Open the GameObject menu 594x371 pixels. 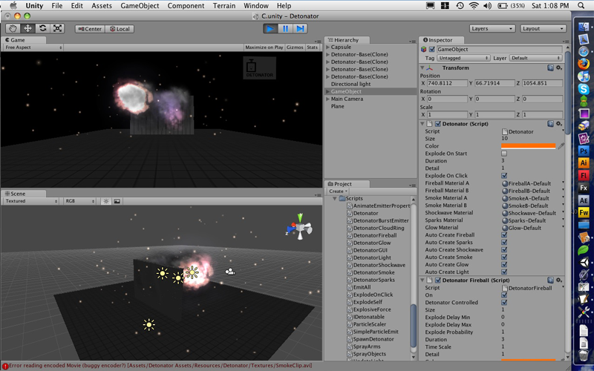(139, 5)
